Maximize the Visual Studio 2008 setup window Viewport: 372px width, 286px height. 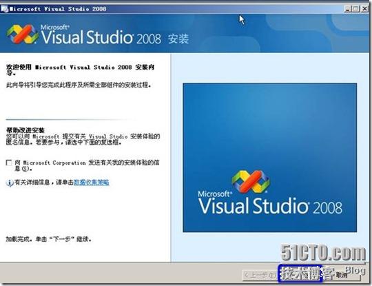tap(355, 9)
